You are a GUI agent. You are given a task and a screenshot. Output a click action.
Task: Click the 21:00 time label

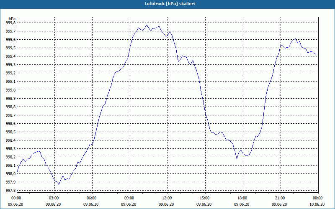coord(279,198)
